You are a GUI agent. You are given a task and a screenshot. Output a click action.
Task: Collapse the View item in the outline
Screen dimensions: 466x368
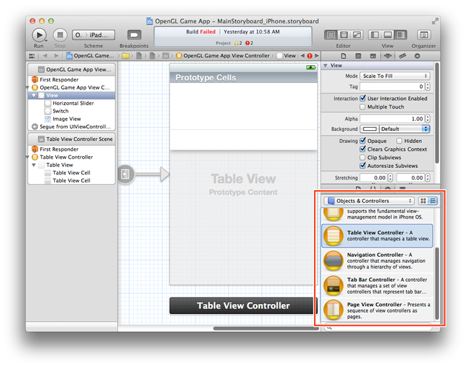34,95
